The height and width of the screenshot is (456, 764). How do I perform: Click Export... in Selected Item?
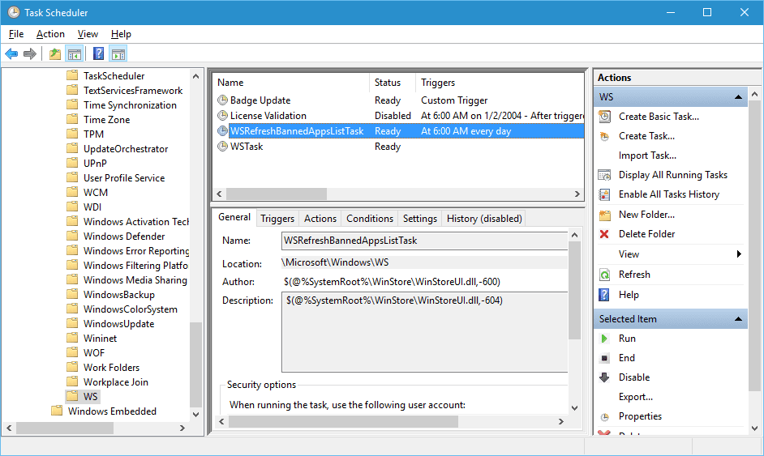pyautogui.click(x=635, y=397)
